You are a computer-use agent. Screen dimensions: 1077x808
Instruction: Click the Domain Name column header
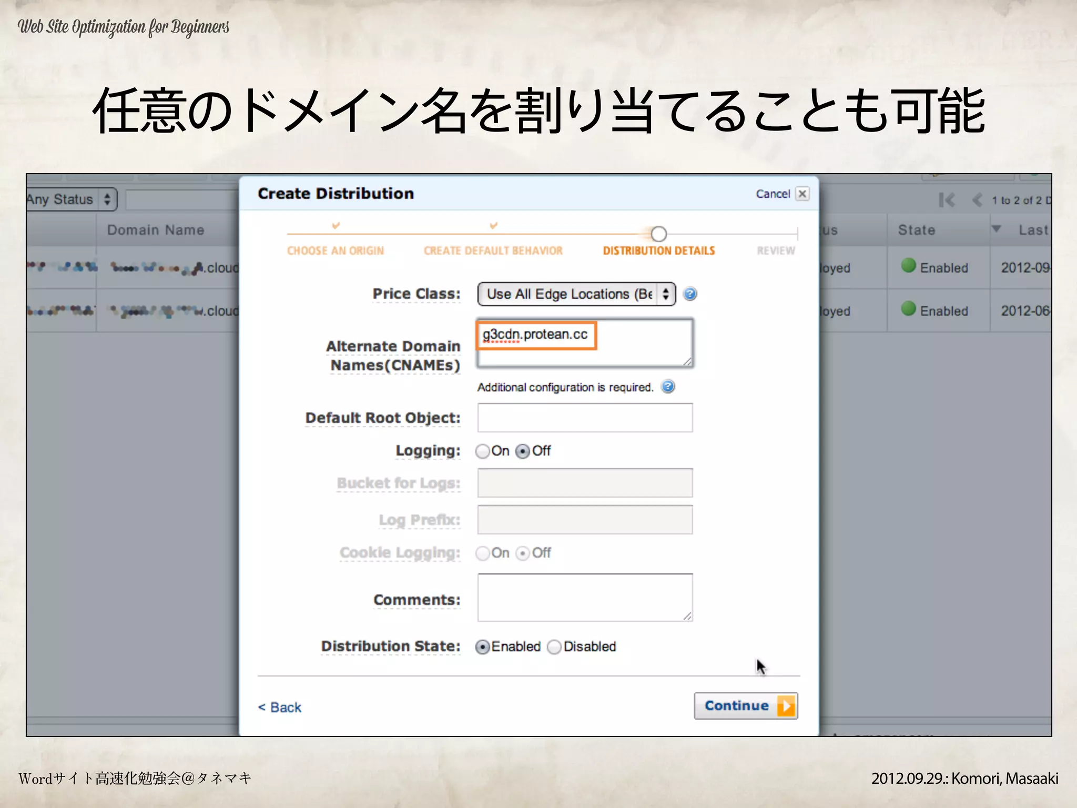point(156,230)
